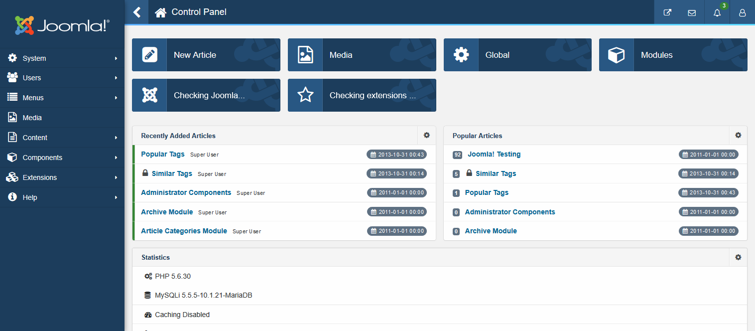Open the Modules quick icon tile
This screenshot has width=755, height=331.
pyautogui.click(x=673, y=55)
